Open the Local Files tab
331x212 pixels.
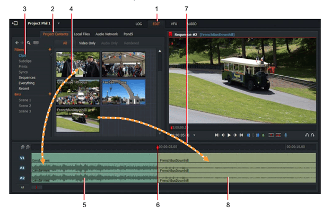(82, 34)
